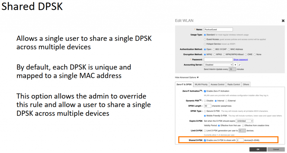Open the Access Control tab

(x=217, y=84)
